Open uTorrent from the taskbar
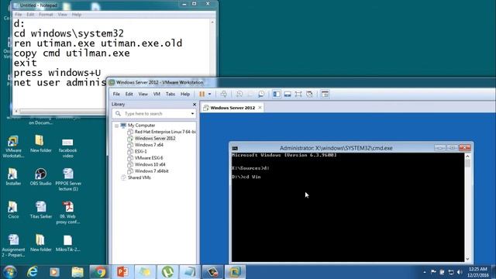The height and width of the screenshot is (279, 496). (x=167, y=272)
